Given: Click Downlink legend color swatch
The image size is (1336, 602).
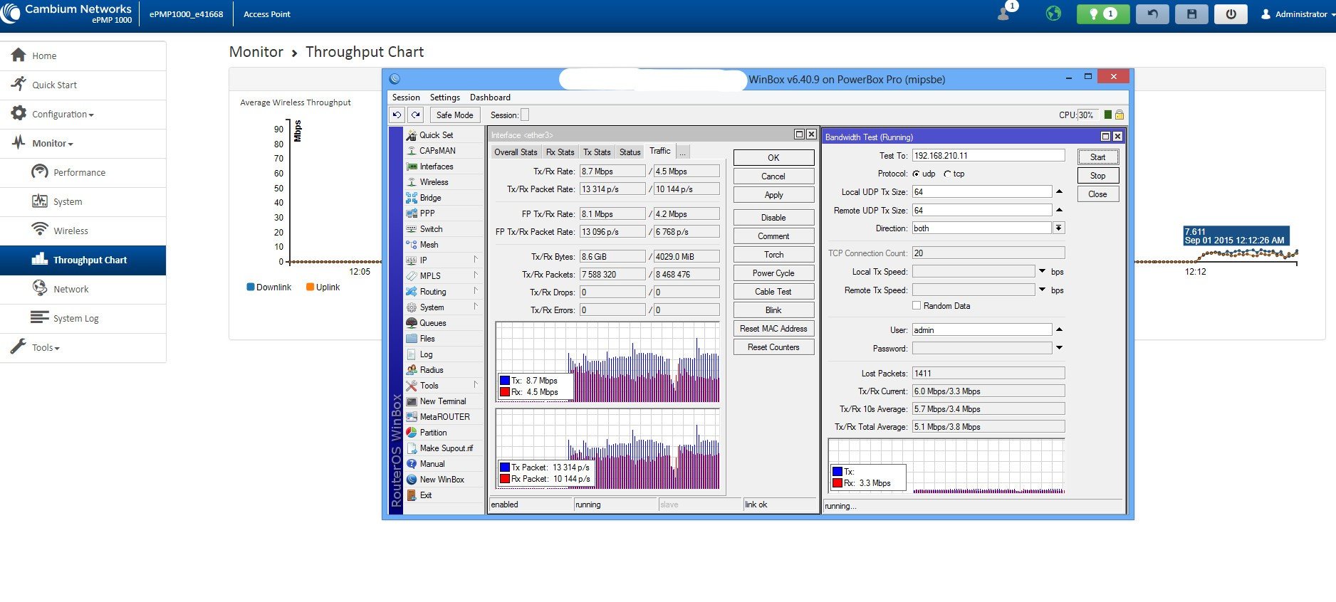Looking at the screenshot, I should [251, 287].
